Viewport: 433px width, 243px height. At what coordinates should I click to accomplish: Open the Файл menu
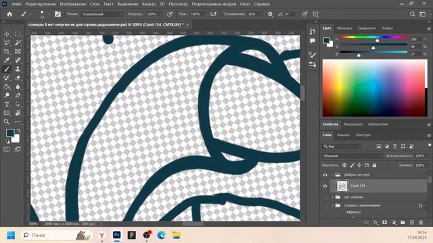16,4
